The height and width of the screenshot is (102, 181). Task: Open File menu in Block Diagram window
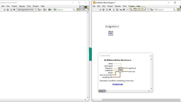[94, 6]
